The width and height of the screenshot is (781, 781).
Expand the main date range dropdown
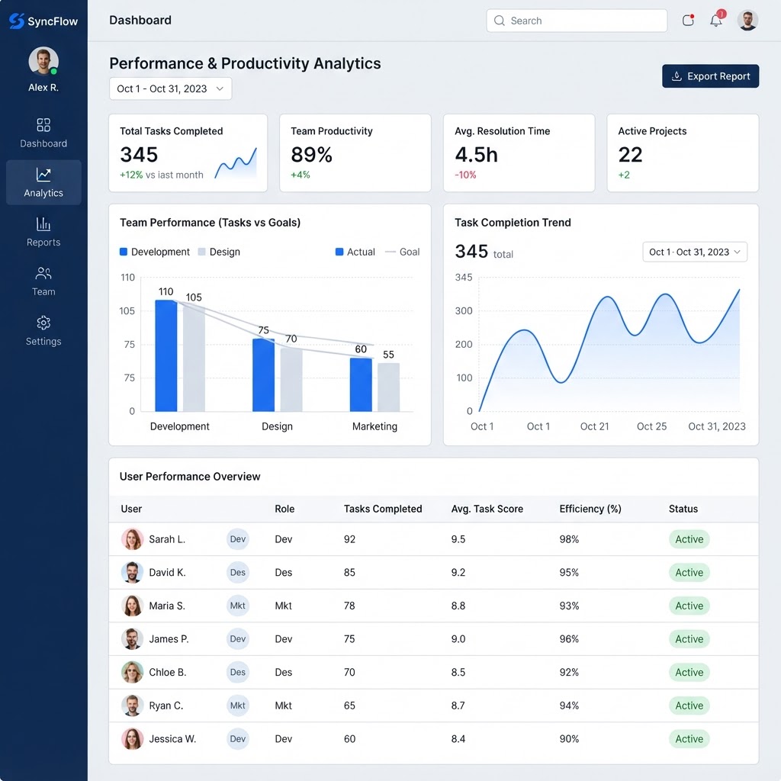(170, 88)
